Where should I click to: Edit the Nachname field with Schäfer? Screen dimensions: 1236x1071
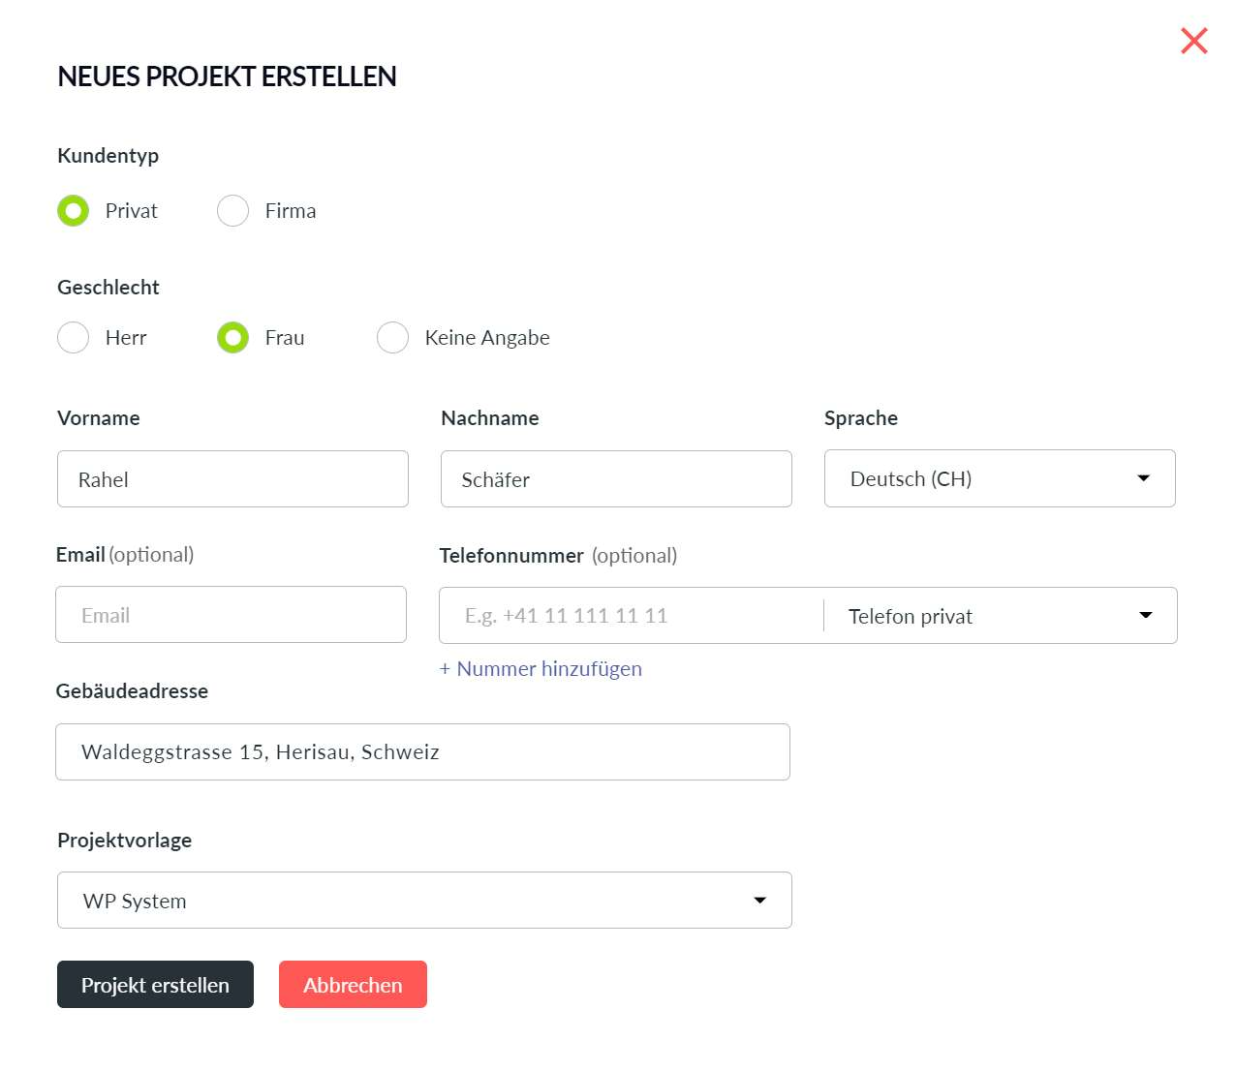pyautogui.click(x=616, y=479)
